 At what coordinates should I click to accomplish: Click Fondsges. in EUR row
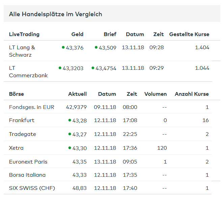pyautogui.click(x=32, y=107)
